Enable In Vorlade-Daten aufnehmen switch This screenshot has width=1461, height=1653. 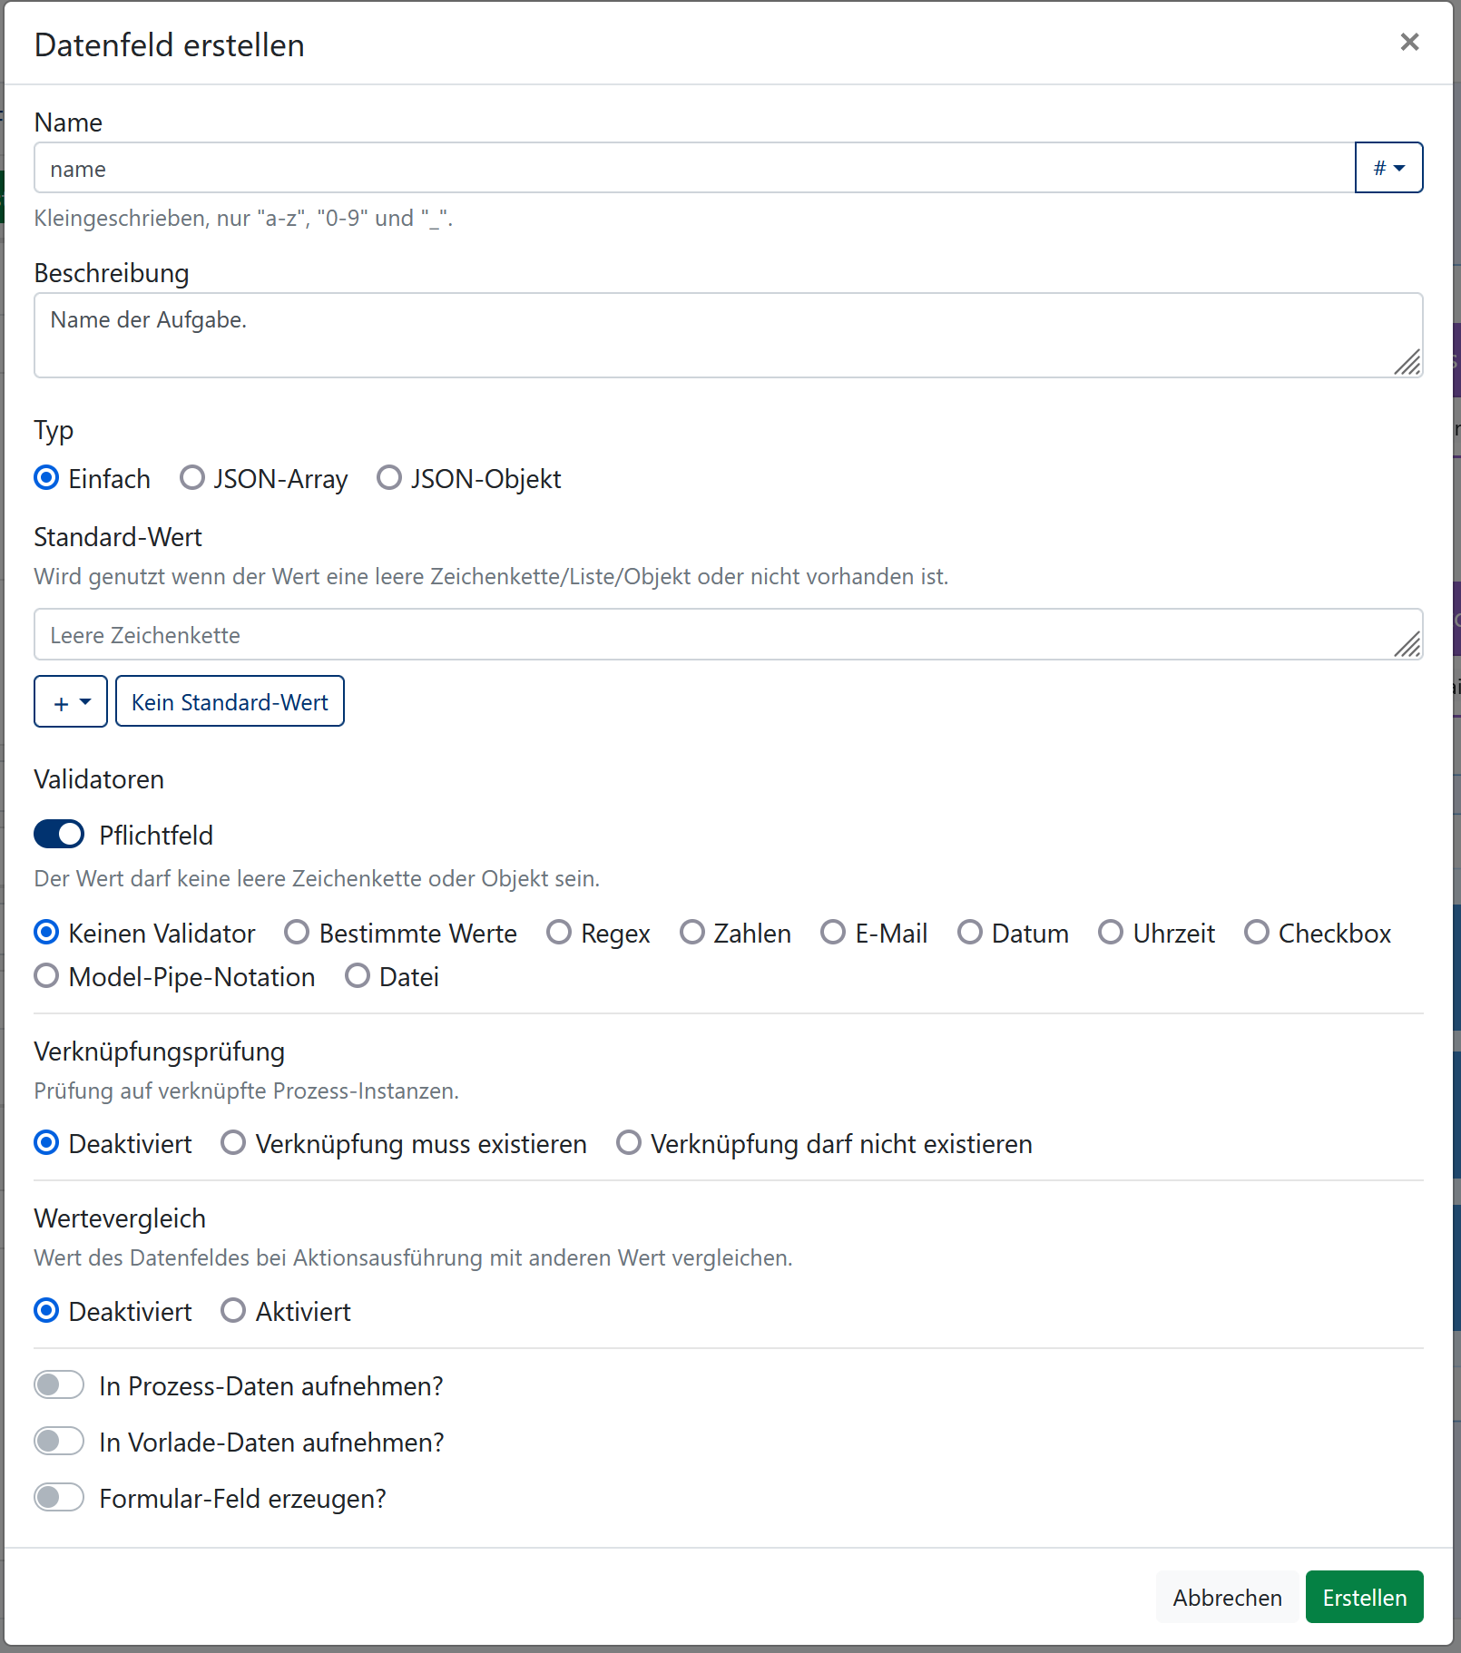coord(59,1442)
